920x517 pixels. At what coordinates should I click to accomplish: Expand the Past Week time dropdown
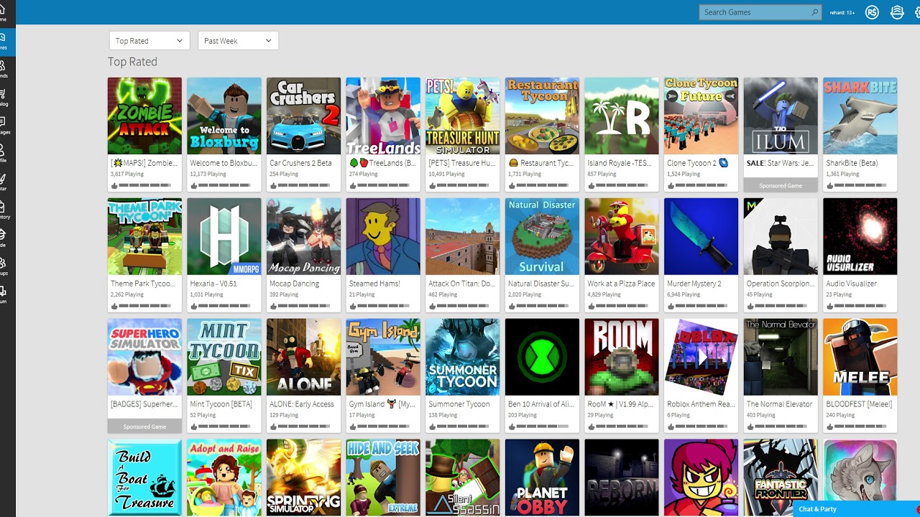(238, 41)
